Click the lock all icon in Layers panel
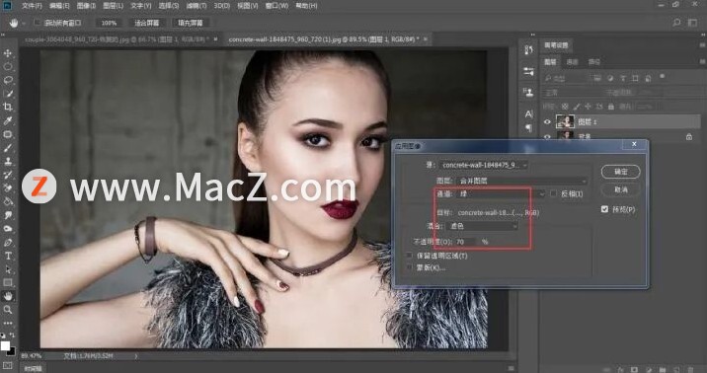Screen dimensions: 707x373 (x=611, y=107)
